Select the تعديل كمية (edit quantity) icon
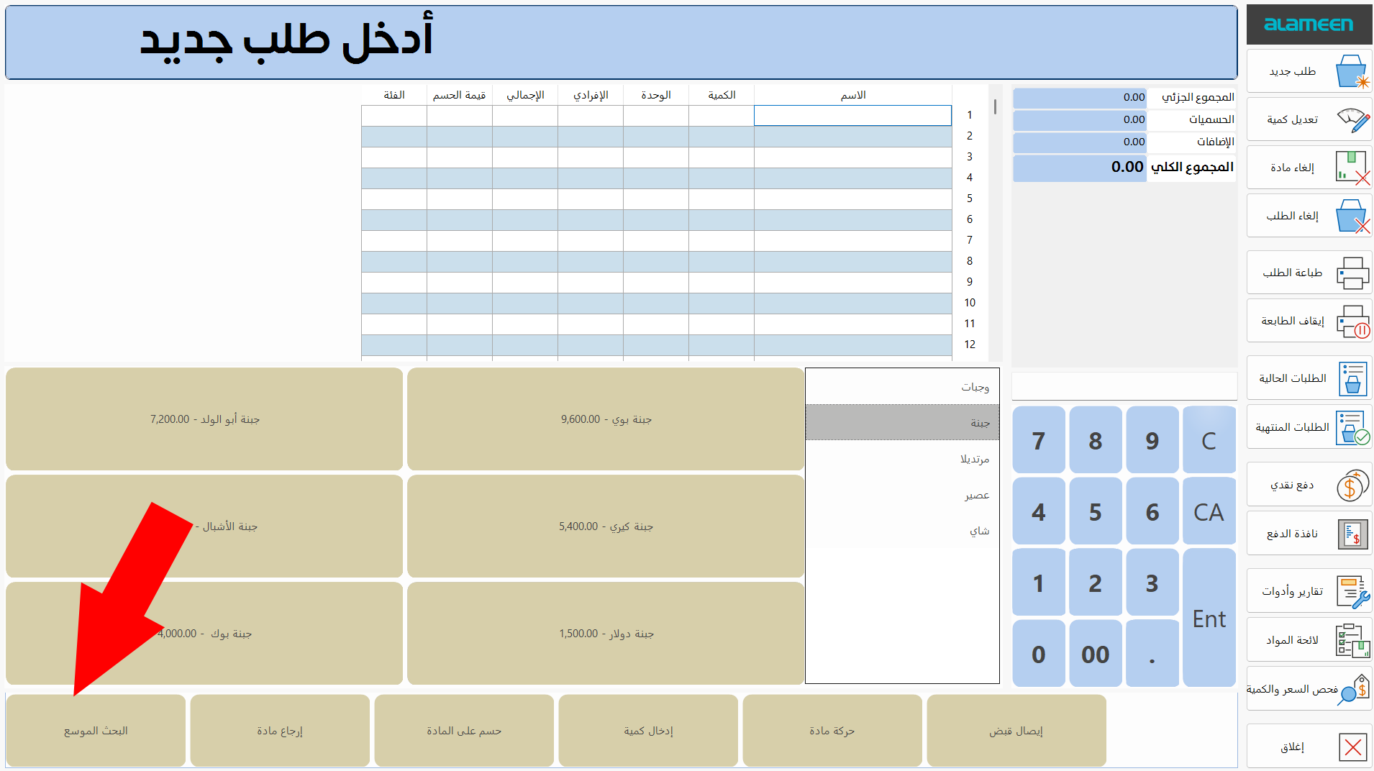 click(1309, 119)
